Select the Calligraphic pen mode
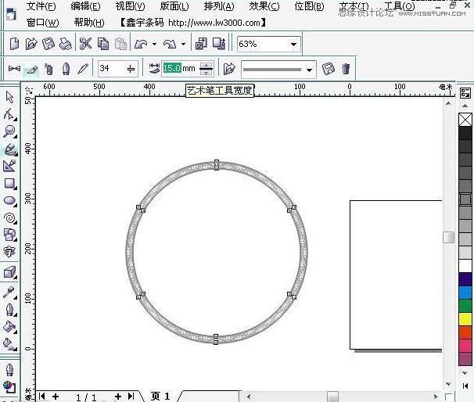Screen dimensions: 474x402 (x=66, y=69)
